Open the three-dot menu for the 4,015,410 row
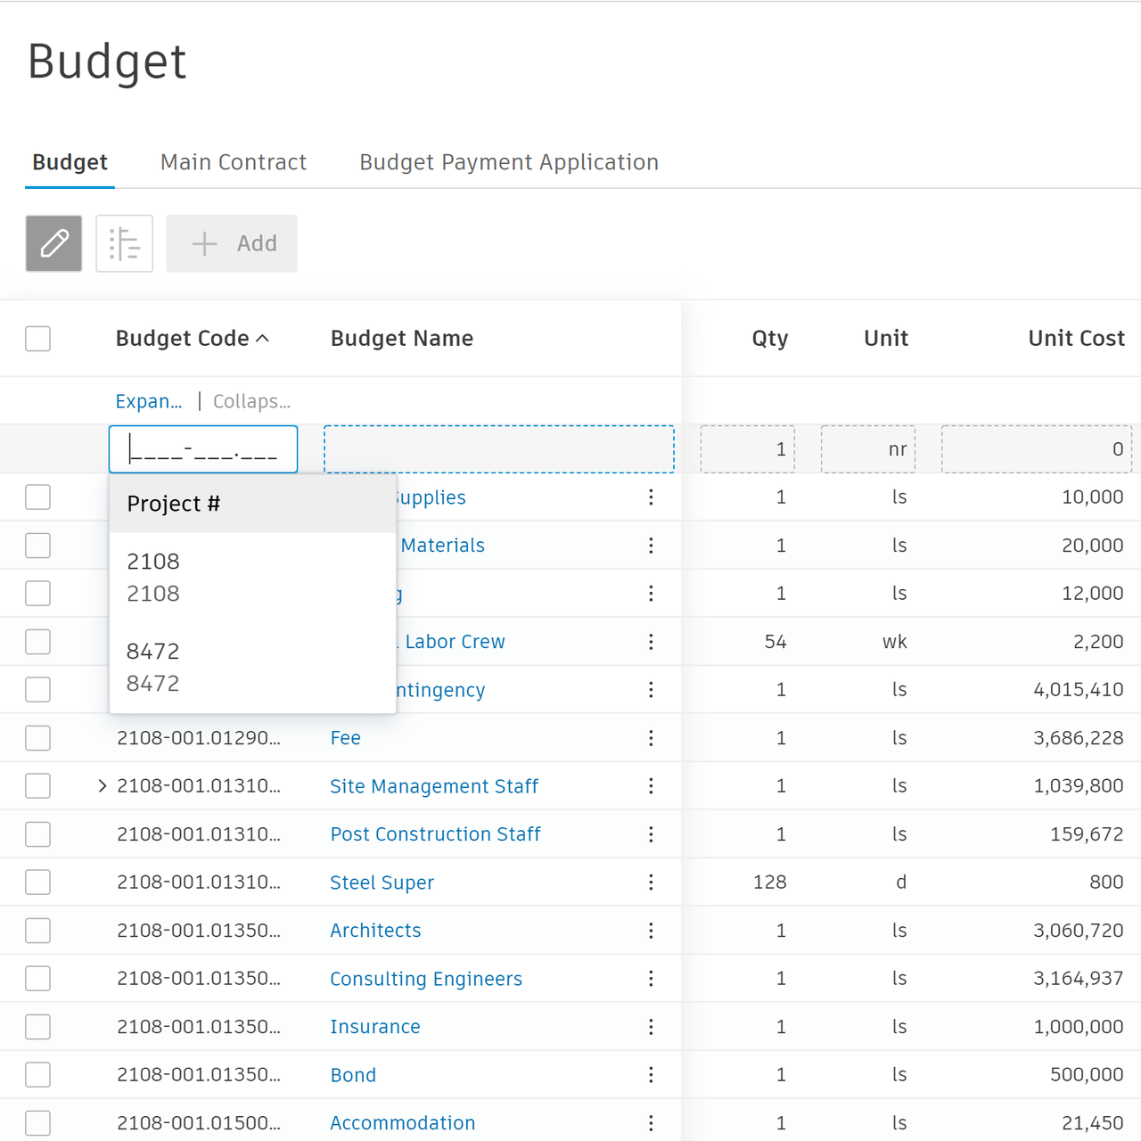 coord(651,690)
